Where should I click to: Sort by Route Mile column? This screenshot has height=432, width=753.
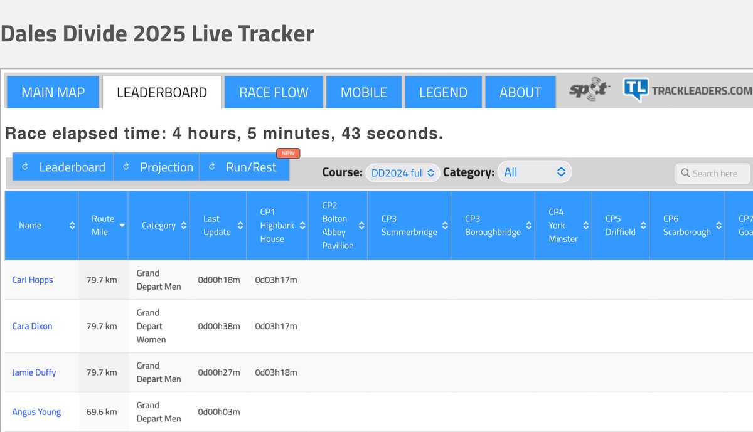click(x=104, y=226)
